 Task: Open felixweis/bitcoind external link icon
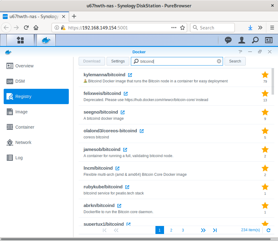126,94
